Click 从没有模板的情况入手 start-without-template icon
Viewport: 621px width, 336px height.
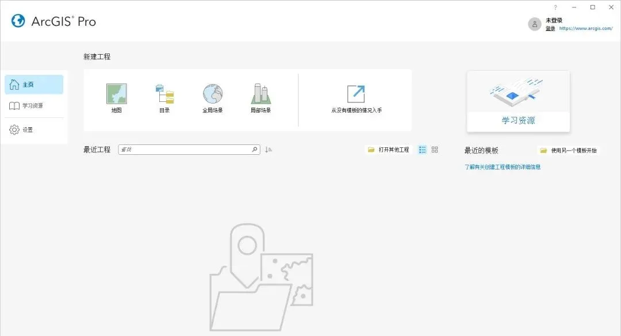click(356, 94)
